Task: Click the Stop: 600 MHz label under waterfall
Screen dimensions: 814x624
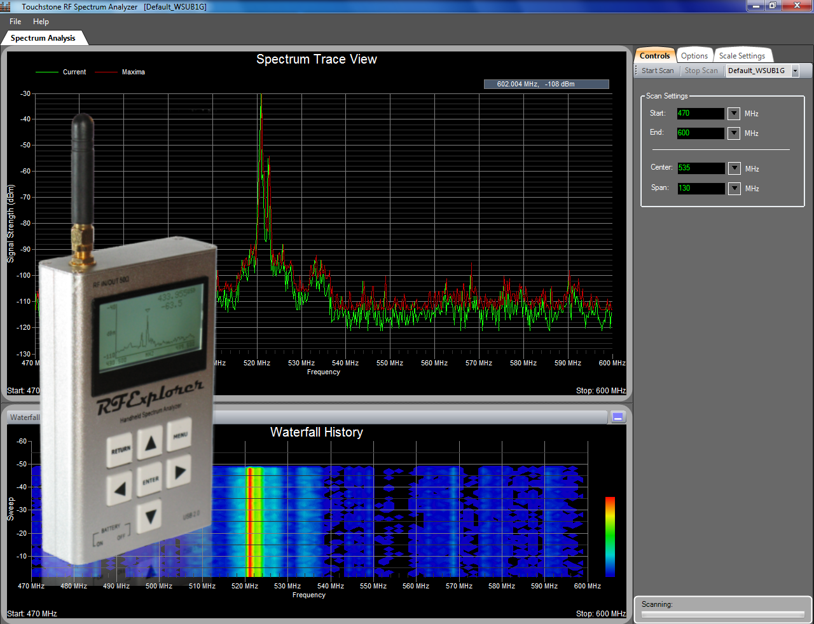Action: tap(601, 614)
